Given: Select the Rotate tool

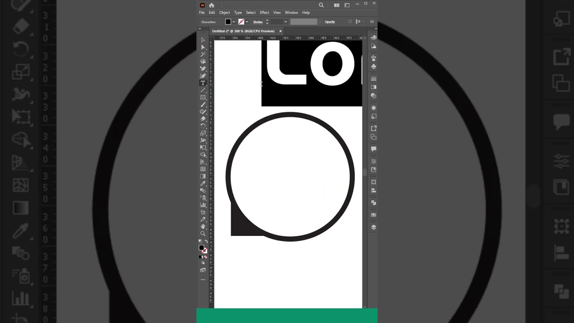Looking at the screenshot, I should (203, 126).
